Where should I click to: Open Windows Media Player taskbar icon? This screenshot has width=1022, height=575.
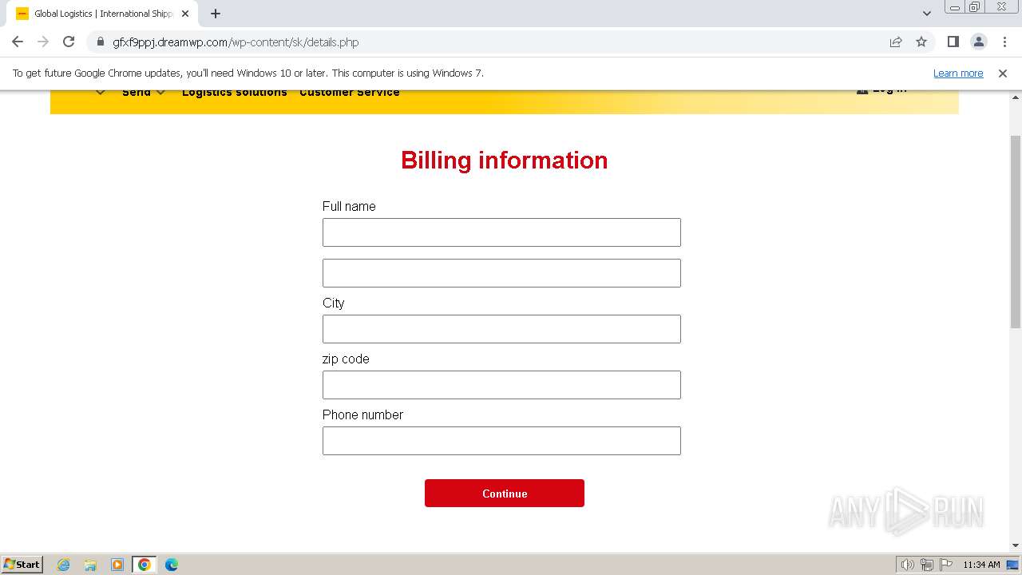tap(117, 565)
